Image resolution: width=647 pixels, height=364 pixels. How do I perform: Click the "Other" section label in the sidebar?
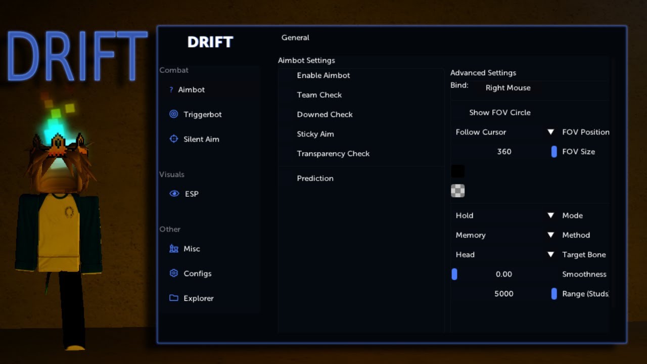tap(170, 229)
